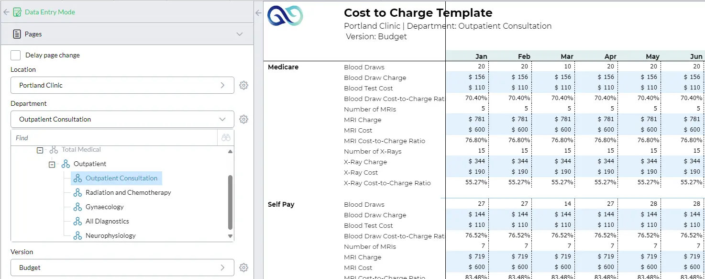The width and height of the screenshot is (705, 279).
Task: Open Department settings gear
Action: click(243, 119)
